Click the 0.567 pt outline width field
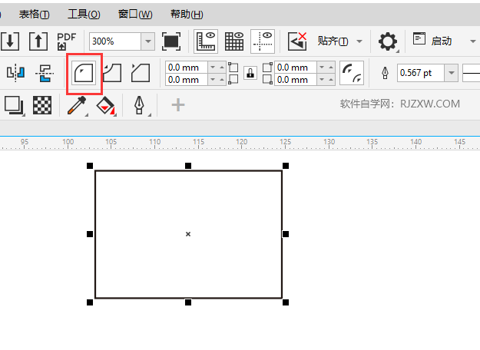480x350 pixels. 421,73
